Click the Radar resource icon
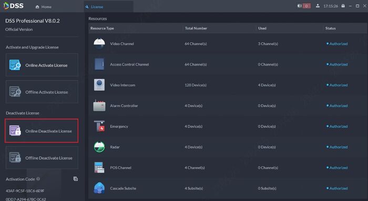Viewport: 368px width, 201px height. 99,147
